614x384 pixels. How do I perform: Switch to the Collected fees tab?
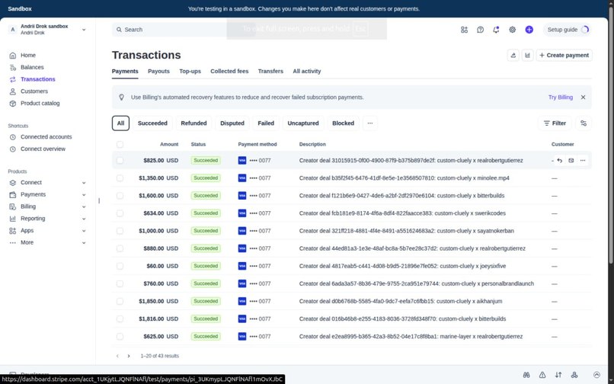coord(229,72)
